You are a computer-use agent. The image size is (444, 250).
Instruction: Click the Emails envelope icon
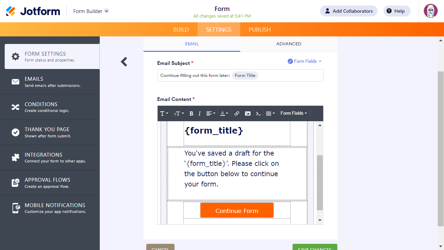pyautogui.click(x=15, y=82)
